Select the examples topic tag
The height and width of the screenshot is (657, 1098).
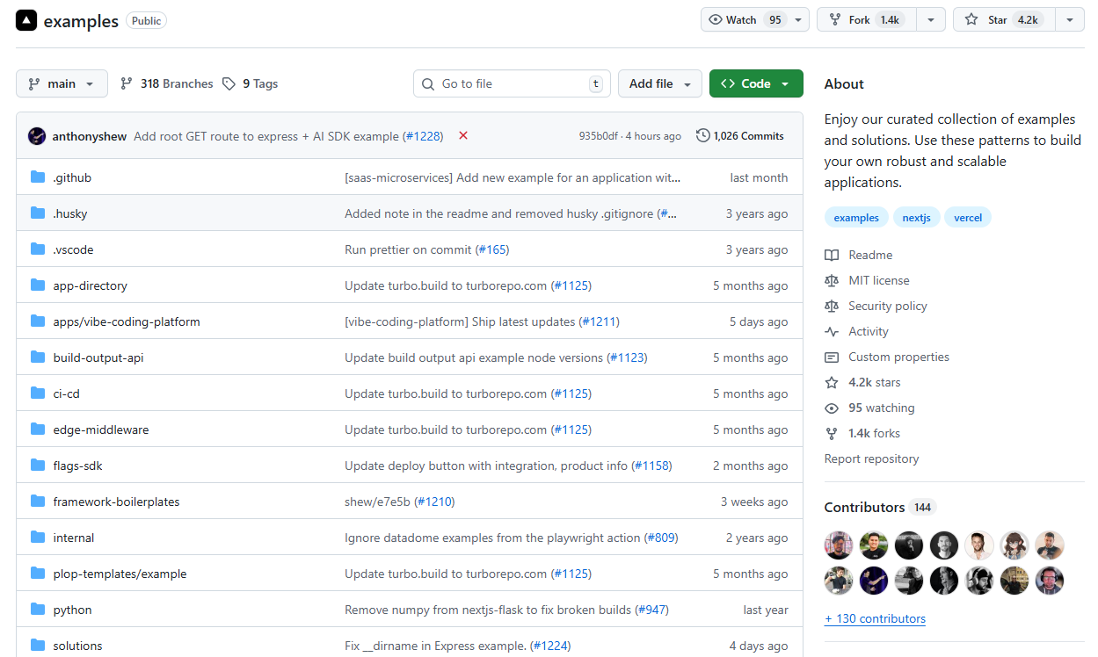click(856, 217)
